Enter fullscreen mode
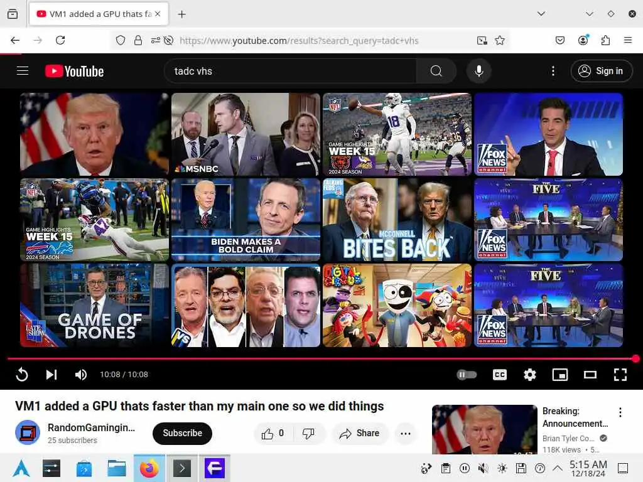This screenshot has height=482, width=643. click(x=620, y=374)
